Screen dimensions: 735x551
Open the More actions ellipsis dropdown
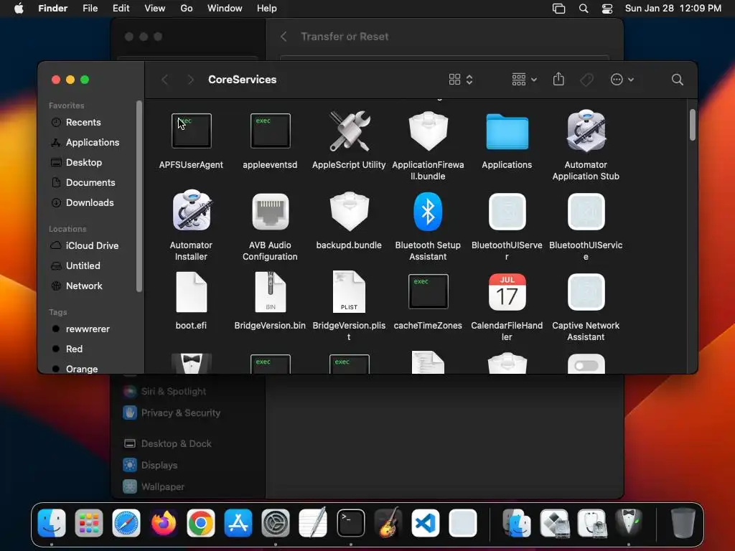coord(622,80)
